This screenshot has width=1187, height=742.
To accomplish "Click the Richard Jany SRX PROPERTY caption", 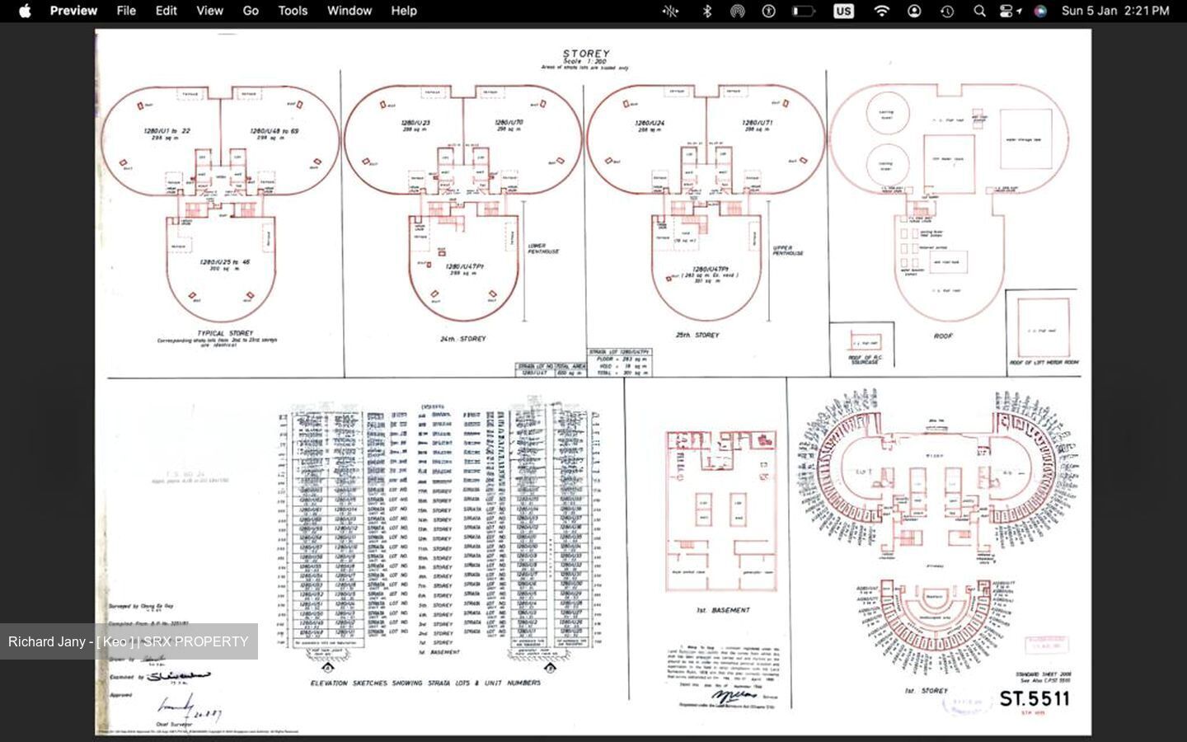I will (129, 641).
